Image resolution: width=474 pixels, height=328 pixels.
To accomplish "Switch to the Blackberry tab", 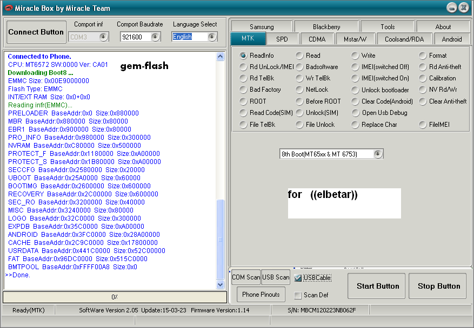I will click(x=326, y=26).
